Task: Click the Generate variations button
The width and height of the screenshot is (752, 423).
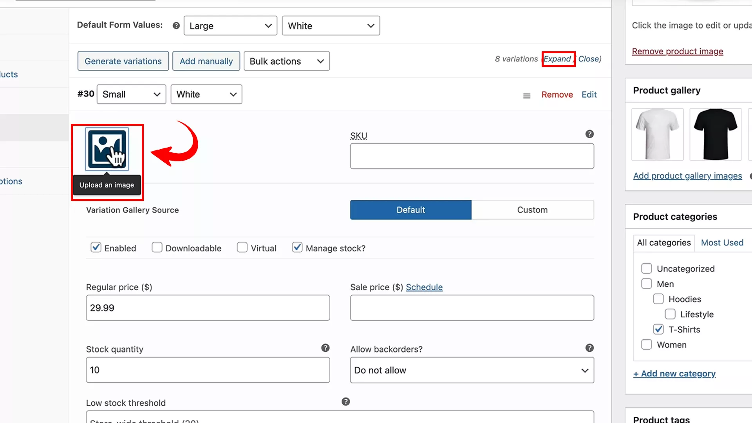Action: tap(123, 61)
